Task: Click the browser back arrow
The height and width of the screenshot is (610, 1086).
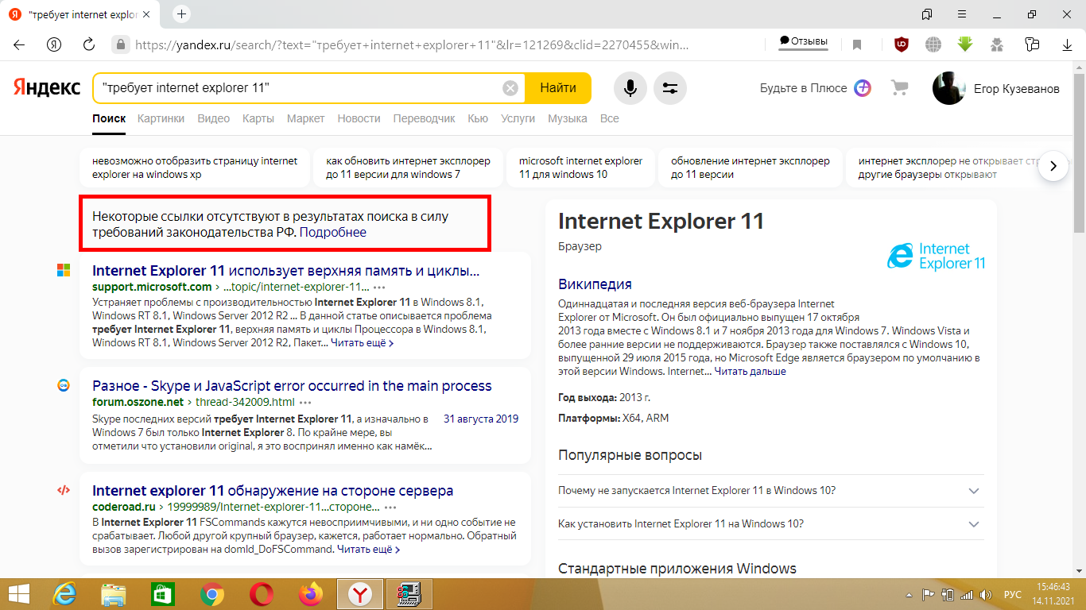Action: coord(19,44)
